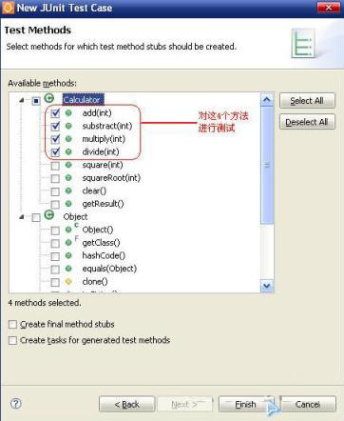Image resolution: width=344 pixels, height=421 pixels.
Task: Click the yellow protected icon beside clone()
Action: [x=68, y=281]
